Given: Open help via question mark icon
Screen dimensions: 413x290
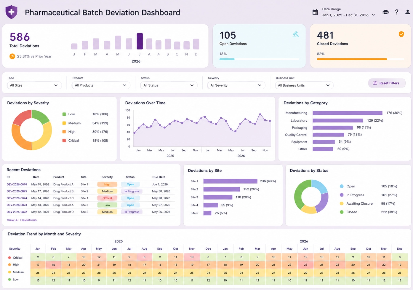Looking at the screenshot, I should coord(397,12).
